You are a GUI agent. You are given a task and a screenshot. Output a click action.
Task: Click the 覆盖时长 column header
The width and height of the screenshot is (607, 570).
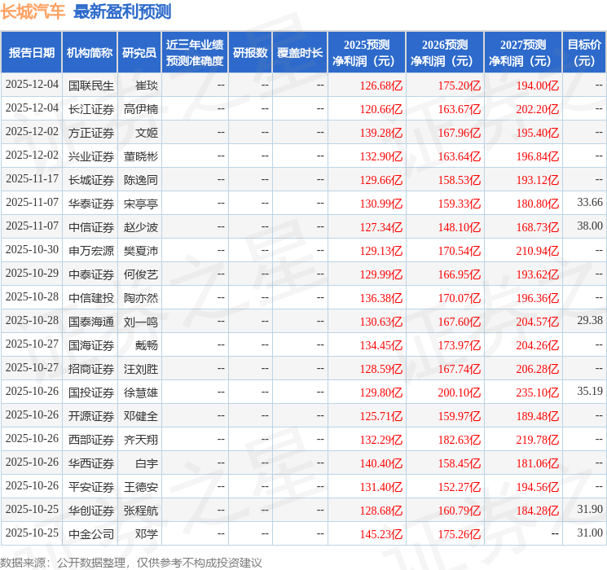click(300, 53)
